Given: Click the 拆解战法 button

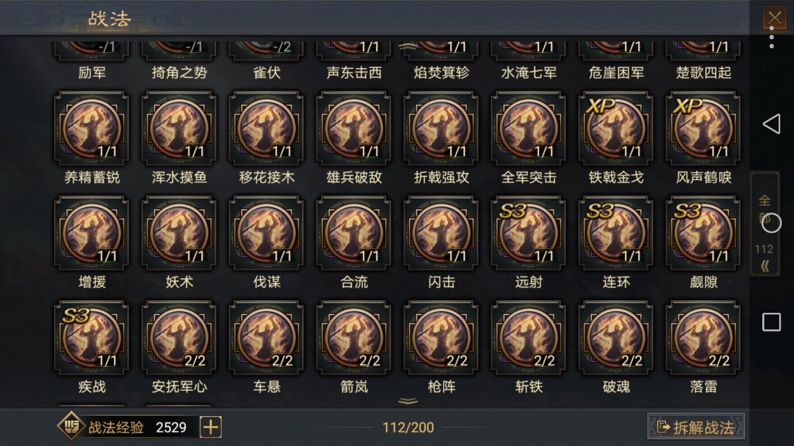Looking at the screenshot, I should 696,426.
